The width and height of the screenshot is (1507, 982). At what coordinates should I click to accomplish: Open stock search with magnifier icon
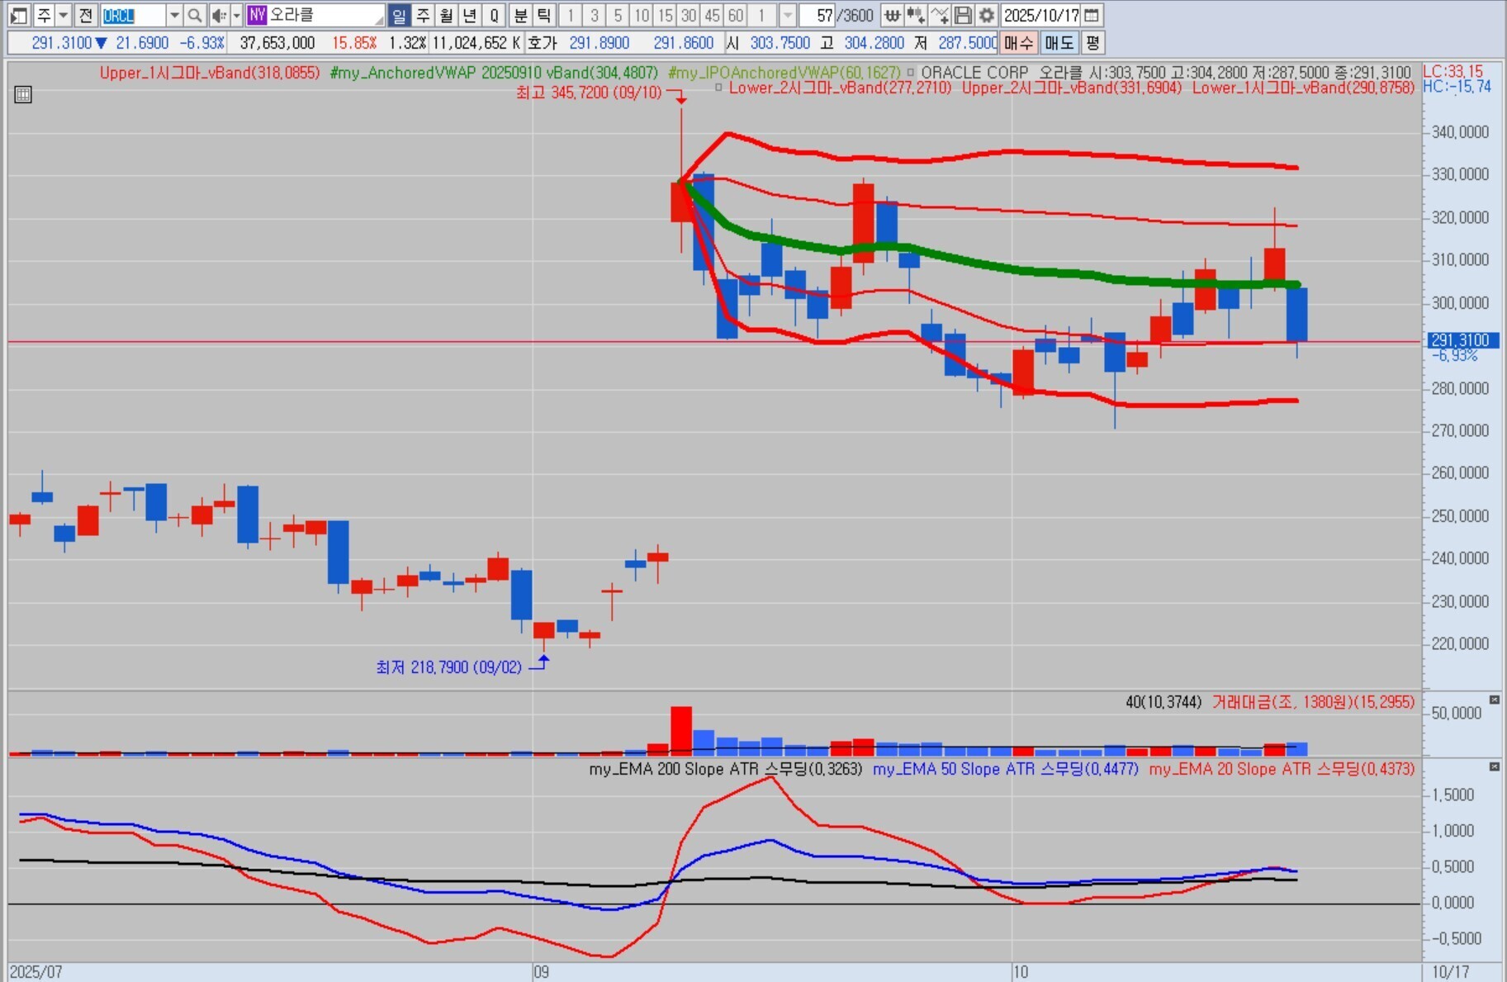click(195, 15)
